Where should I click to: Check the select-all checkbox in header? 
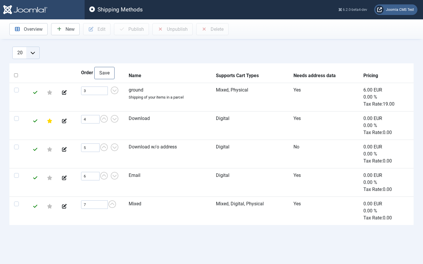point(16,75)
